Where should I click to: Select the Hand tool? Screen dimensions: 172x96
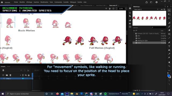(169, 62)
